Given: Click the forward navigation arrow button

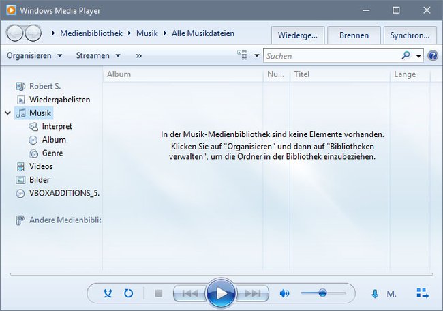Looking at the screenshot, I should click(33, 33).
